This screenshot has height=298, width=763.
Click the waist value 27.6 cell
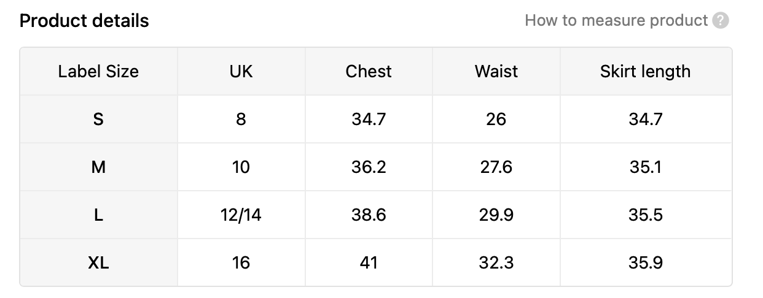click(496, 167)
